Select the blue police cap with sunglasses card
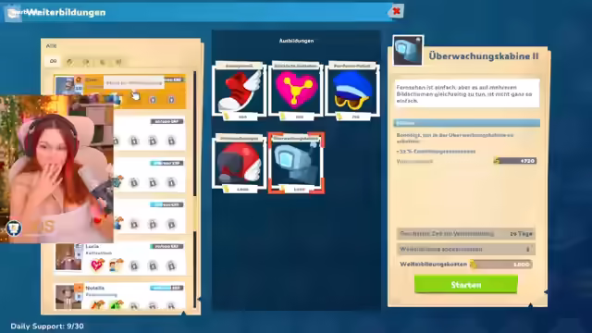592x333 pixels. [x=352, y=91]
